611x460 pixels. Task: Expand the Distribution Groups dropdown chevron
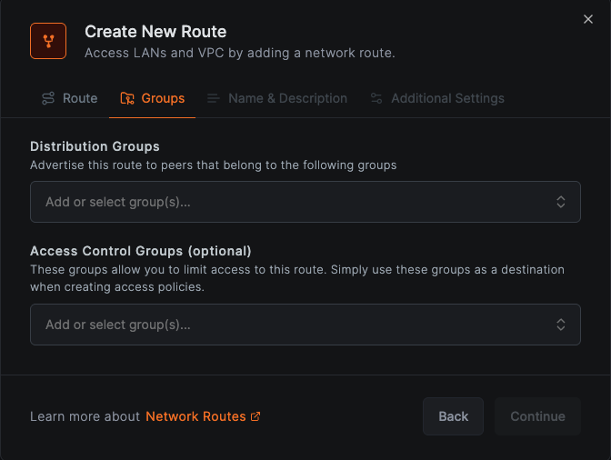[x=561, y=202]
